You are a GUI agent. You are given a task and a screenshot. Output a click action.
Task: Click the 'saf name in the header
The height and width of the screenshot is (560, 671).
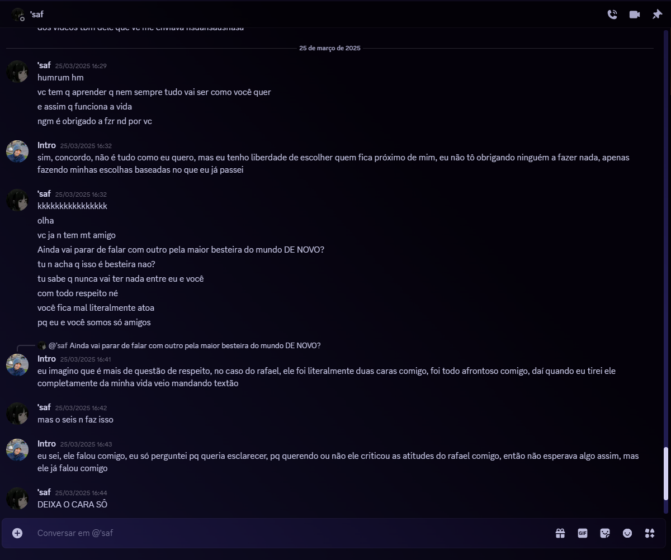click(37, 15)
